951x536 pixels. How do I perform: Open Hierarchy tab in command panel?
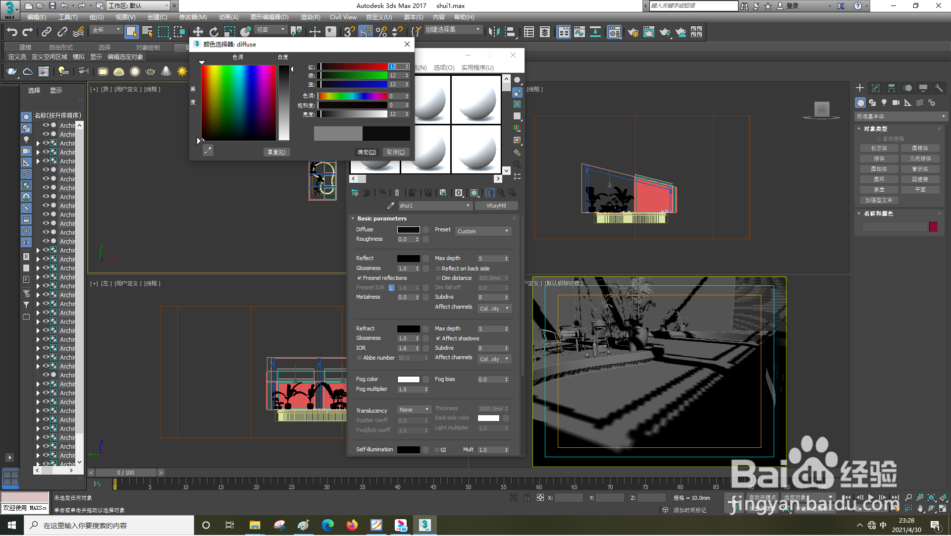[x=892, y=88]
